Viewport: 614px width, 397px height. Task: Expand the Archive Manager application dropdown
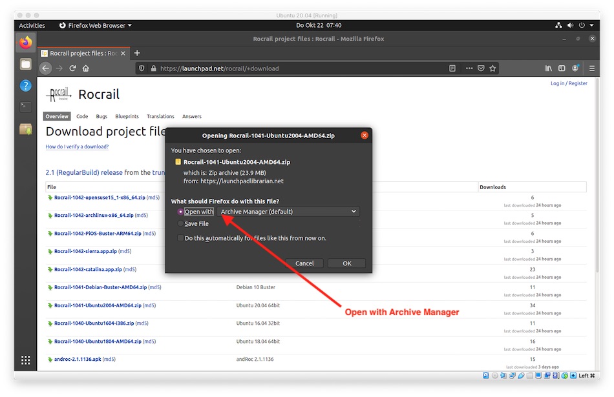pyautogui.click(x=288, y=212)
